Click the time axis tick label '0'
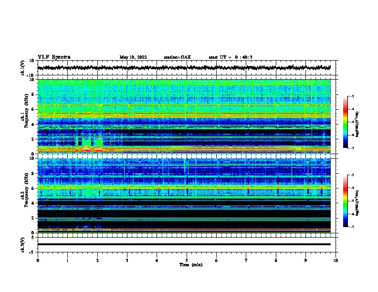 click(x=38, y=261)
